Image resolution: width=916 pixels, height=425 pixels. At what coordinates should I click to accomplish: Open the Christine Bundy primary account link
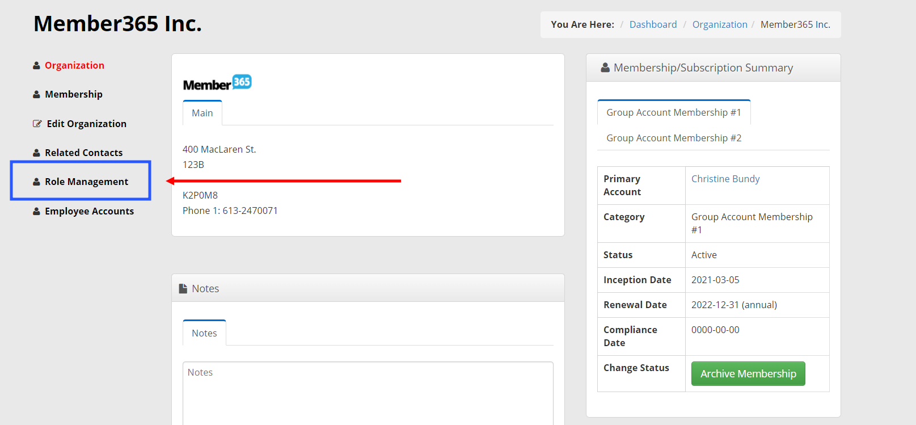point(725,179)
